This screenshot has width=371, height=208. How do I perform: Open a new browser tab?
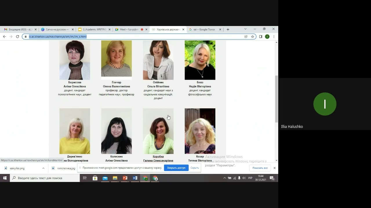click(x=228, y=29)
